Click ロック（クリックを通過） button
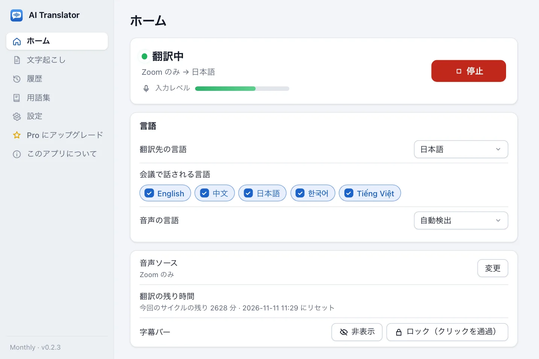The height and width of the screenshot is (359, 539). click(447, 332)
